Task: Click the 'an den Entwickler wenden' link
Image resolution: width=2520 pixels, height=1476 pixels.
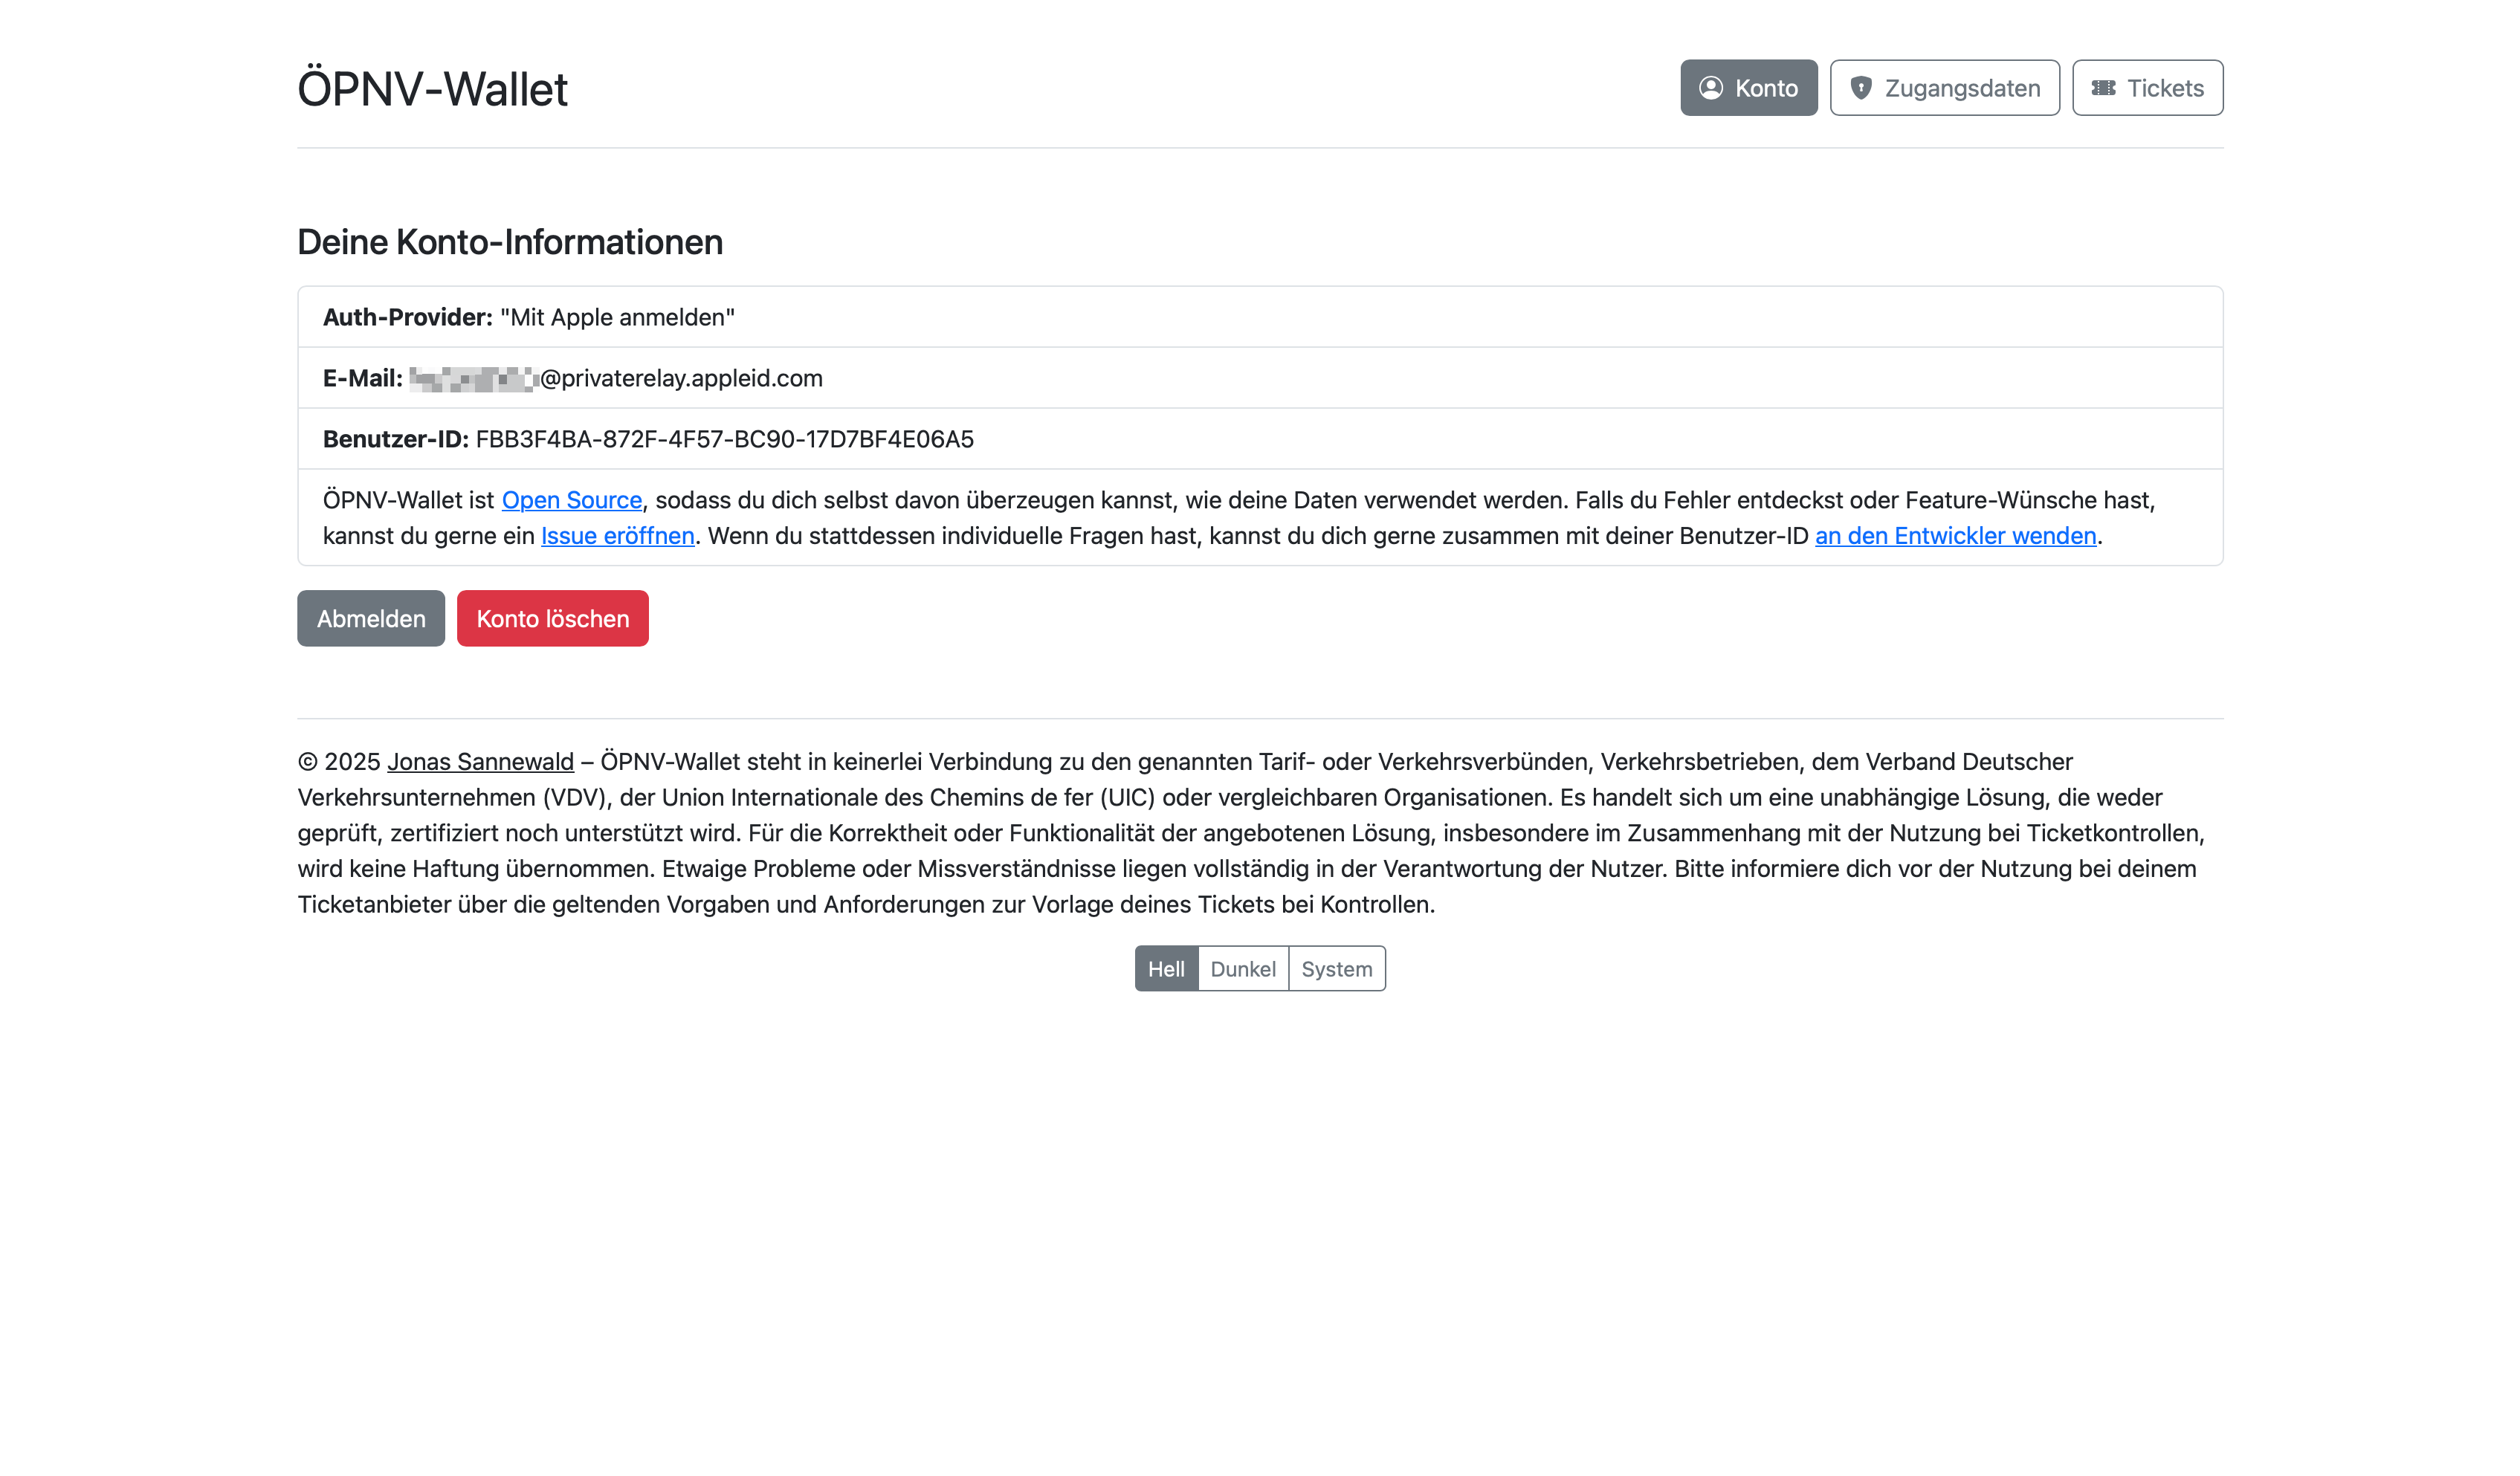Action: click(1955, 536)
